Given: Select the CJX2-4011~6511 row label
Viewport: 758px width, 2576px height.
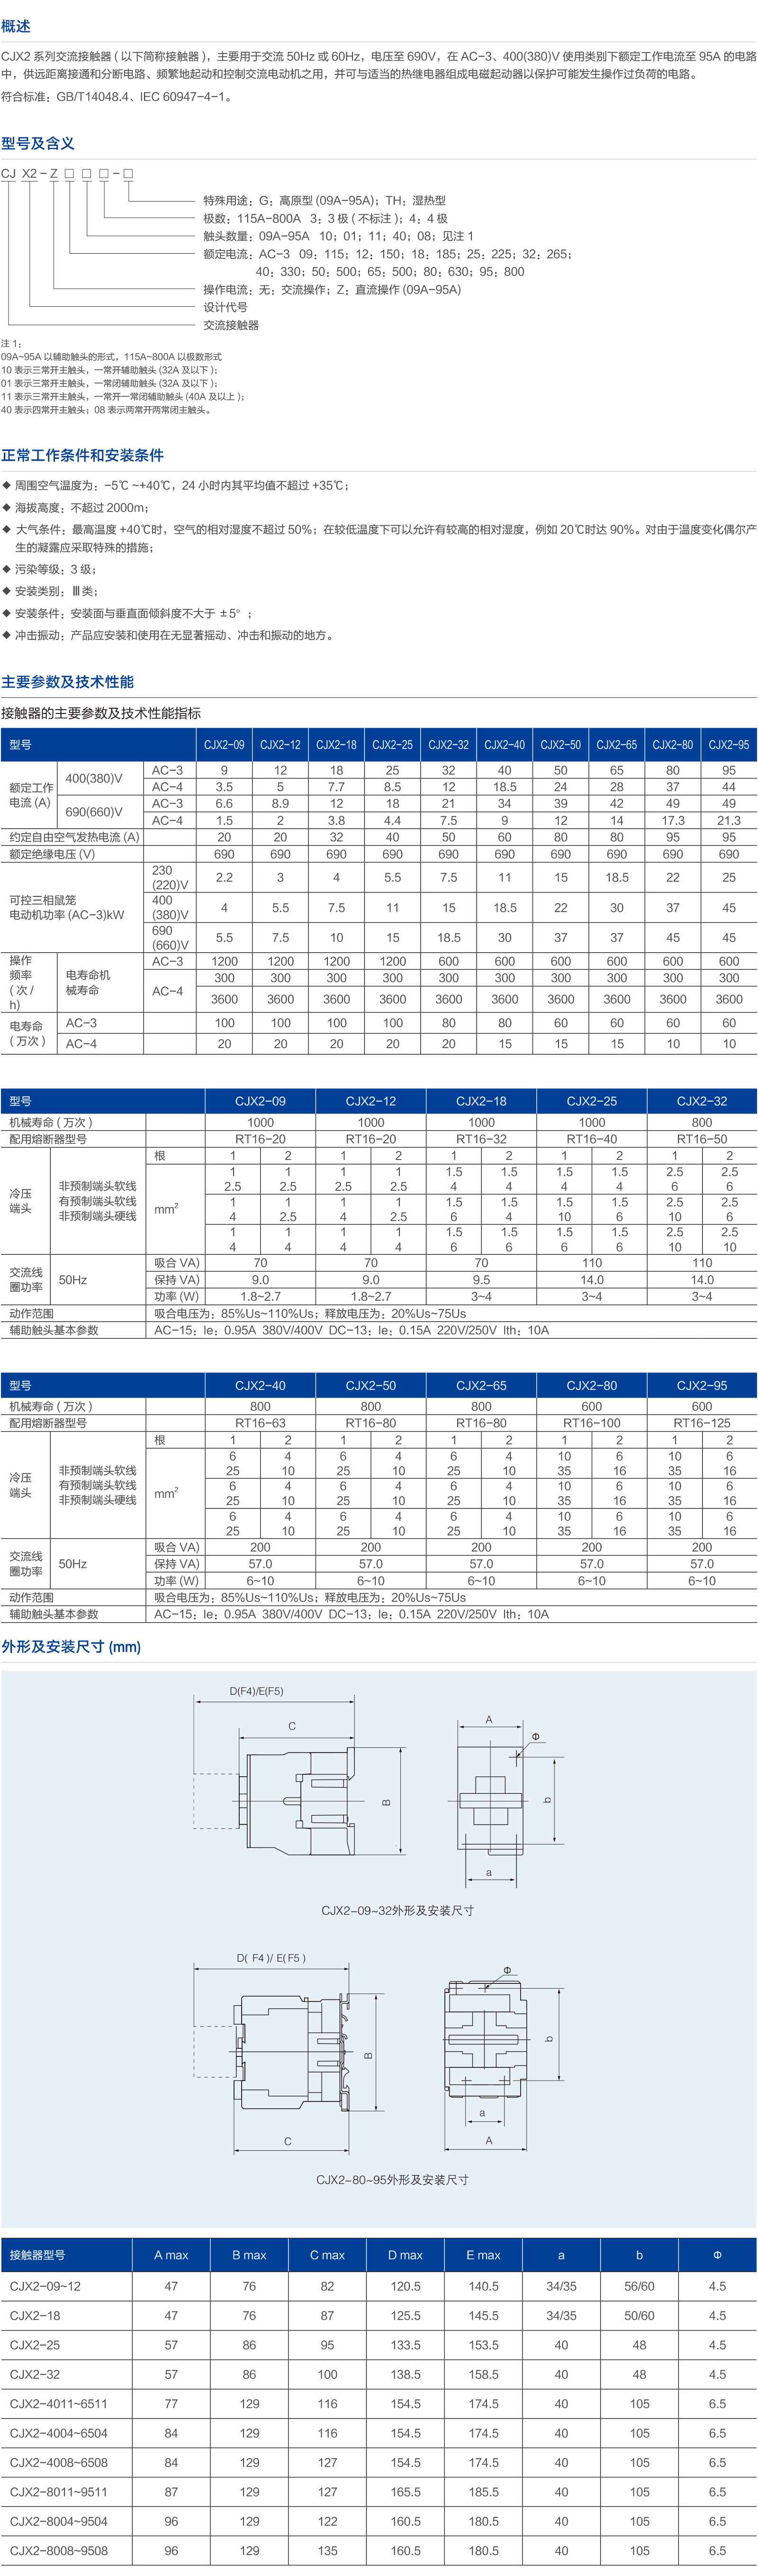Looking at the screenshot, I should (58, 2403).
